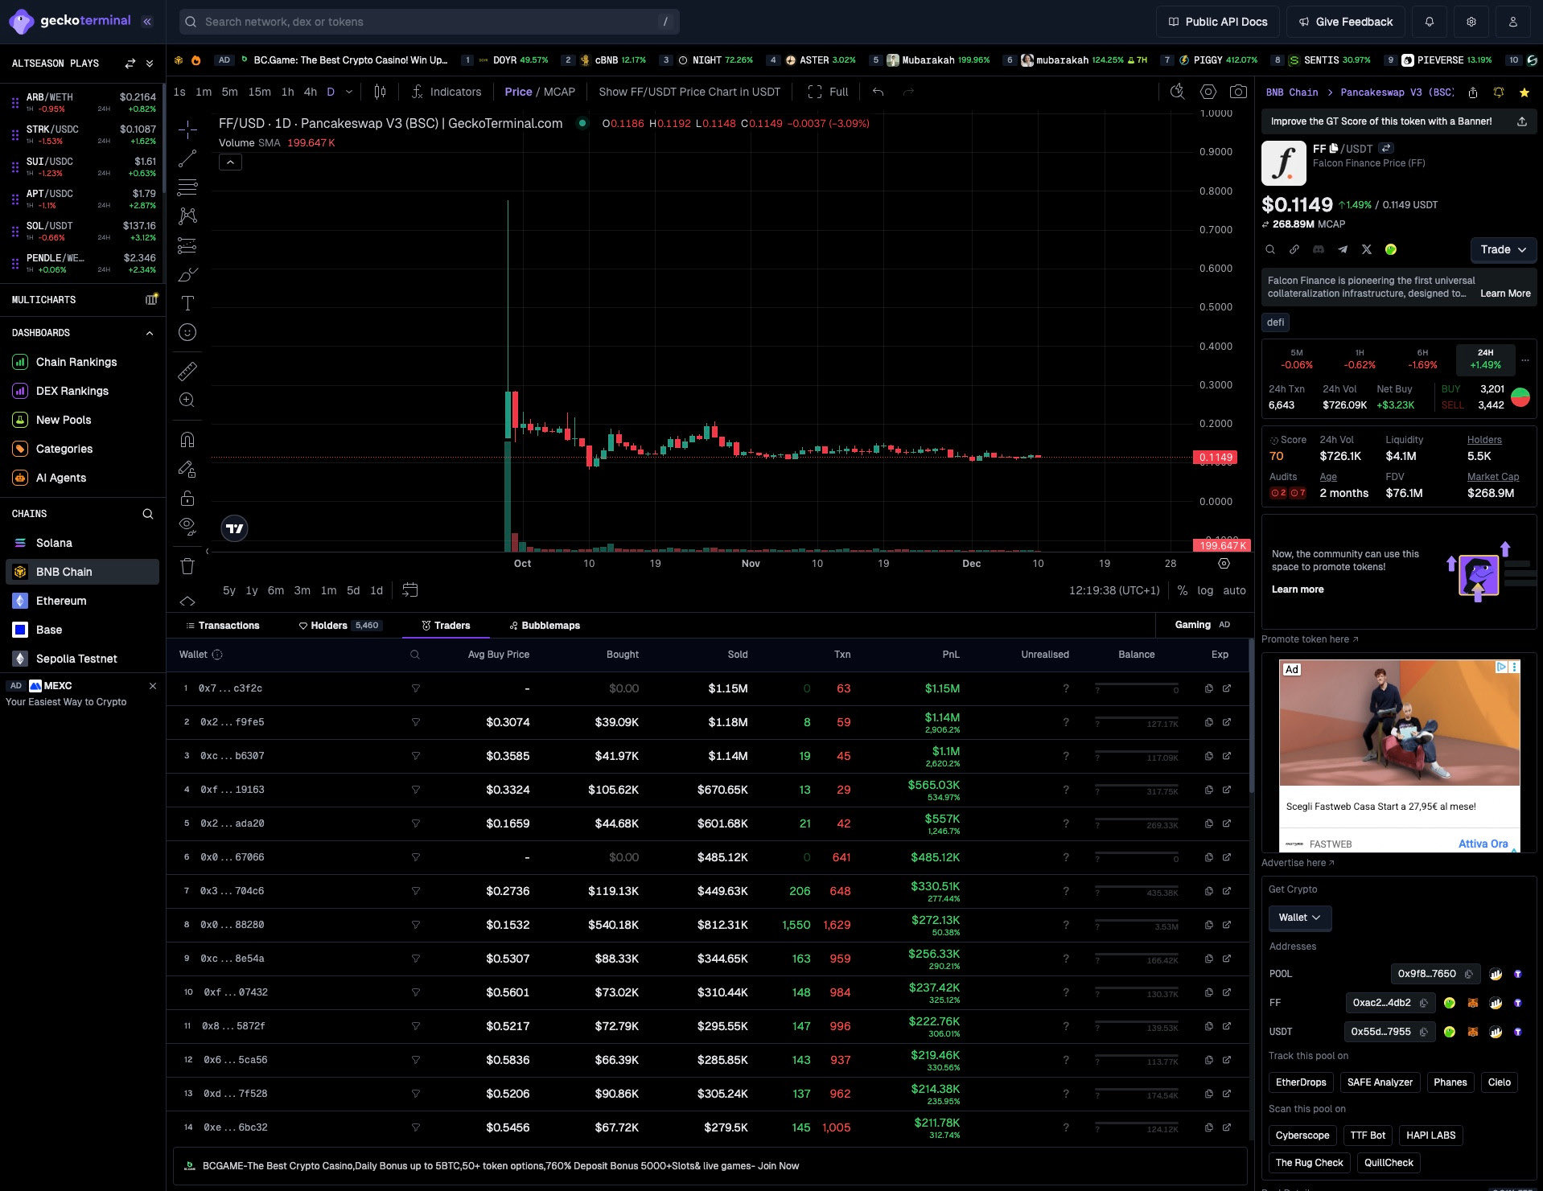Collapse the drawing toolbar with side arrow
This screenshot has width=1543, height=1191.
(x=208, y=552)
